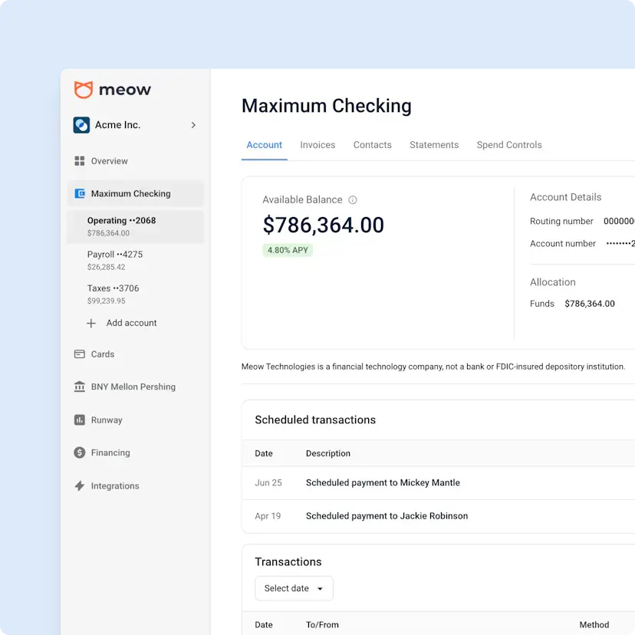Open the scheduled payment to Mickey Mantle
Image resolution: width=635 pixels, height=635 pixels.
click(383, 482)
